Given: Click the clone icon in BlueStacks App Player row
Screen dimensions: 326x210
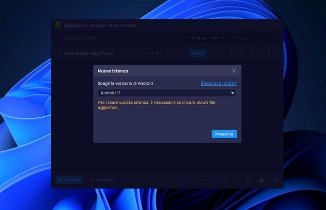Looking at the screenshot, I should tap(252, 54).
